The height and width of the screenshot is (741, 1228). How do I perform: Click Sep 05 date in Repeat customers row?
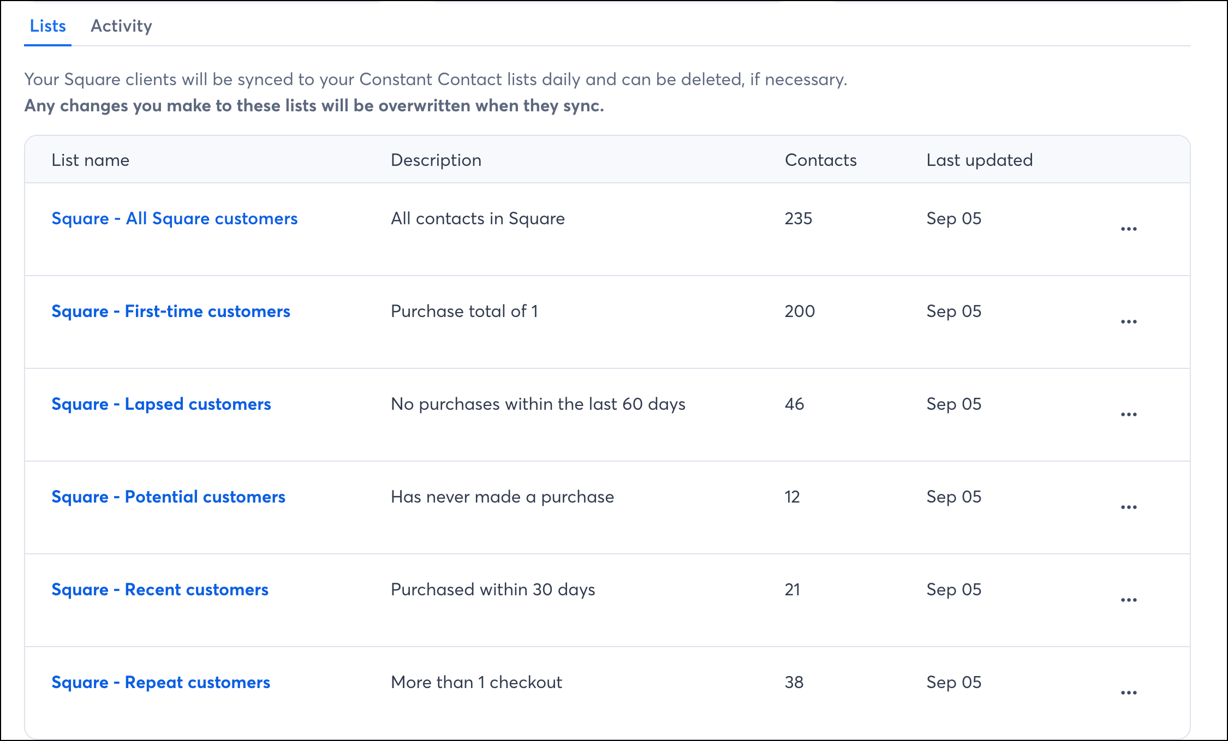click(953, 682)
